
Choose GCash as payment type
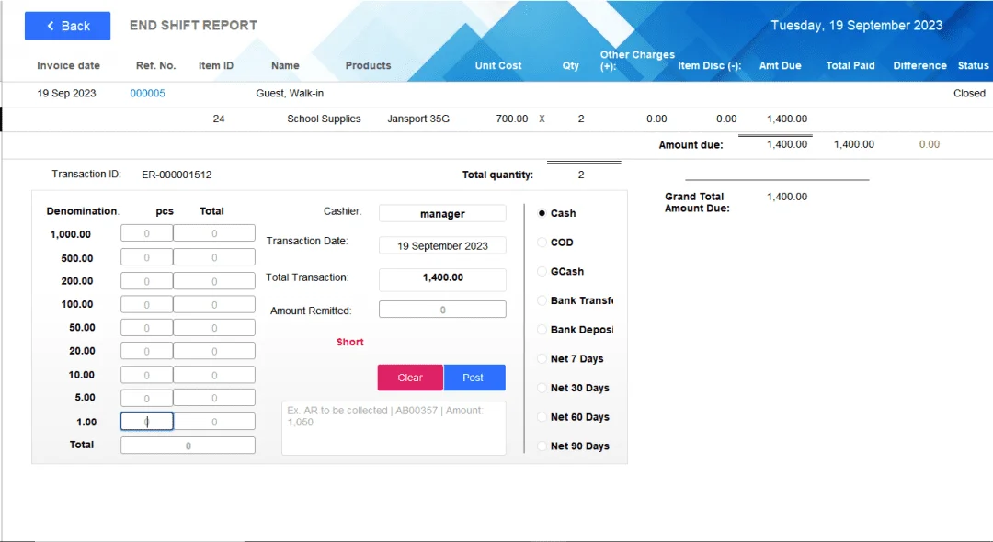pyautogui.click(x=542, y=271)
